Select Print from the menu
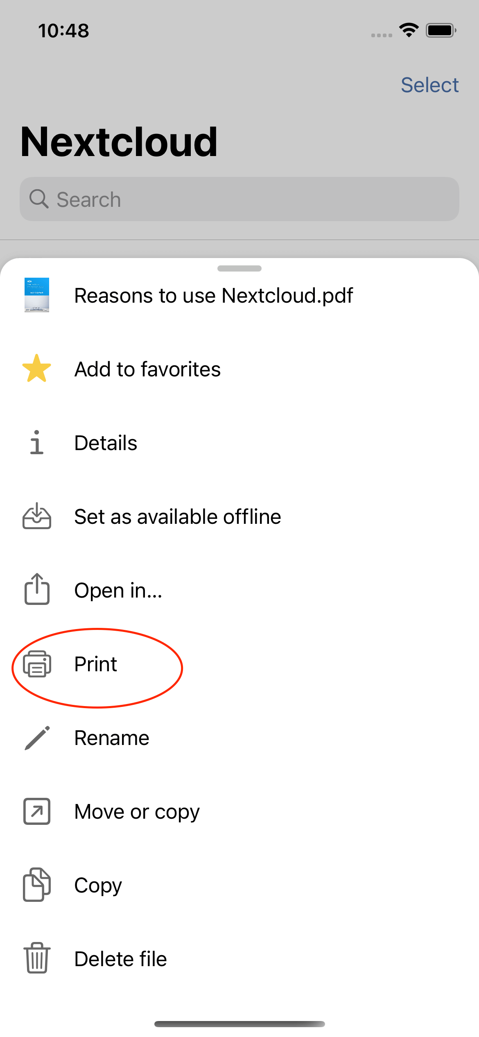Image resolution: width=479 pixels, height=1037 pixels. (x=239, y=664)
